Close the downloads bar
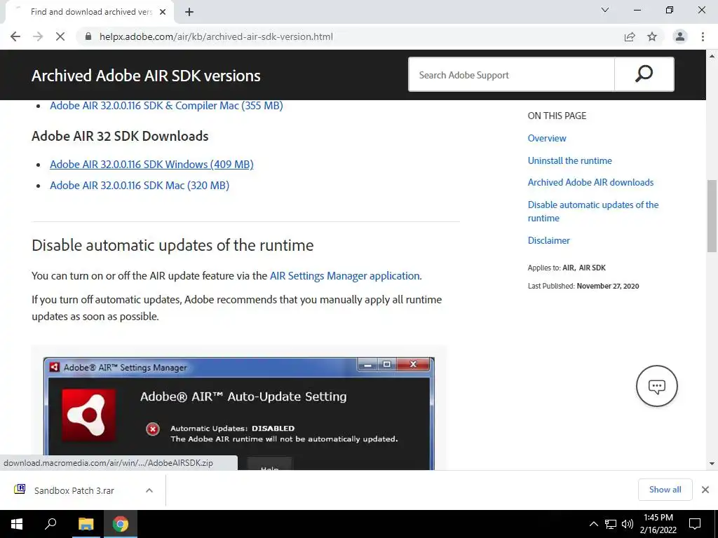Image resolution: width=718 pixels, height=538 pixels. [x=705, y=490]
